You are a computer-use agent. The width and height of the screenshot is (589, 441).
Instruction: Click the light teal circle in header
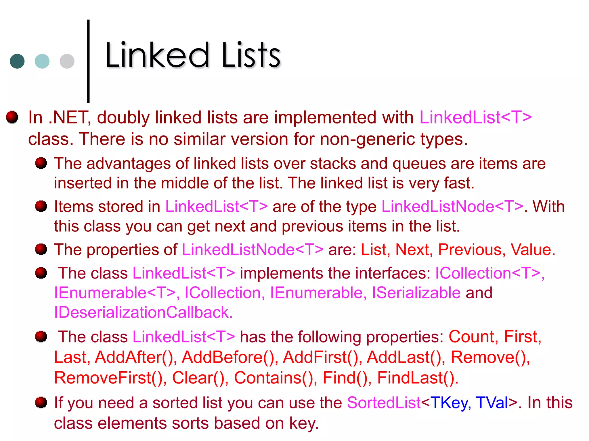coord(42,61)
